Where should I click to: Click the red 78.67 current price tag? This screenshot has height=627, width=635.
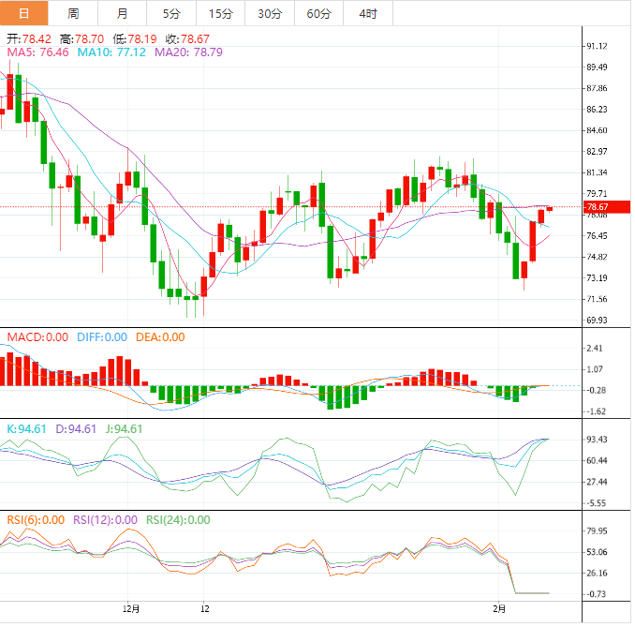(x=597, y=207)
